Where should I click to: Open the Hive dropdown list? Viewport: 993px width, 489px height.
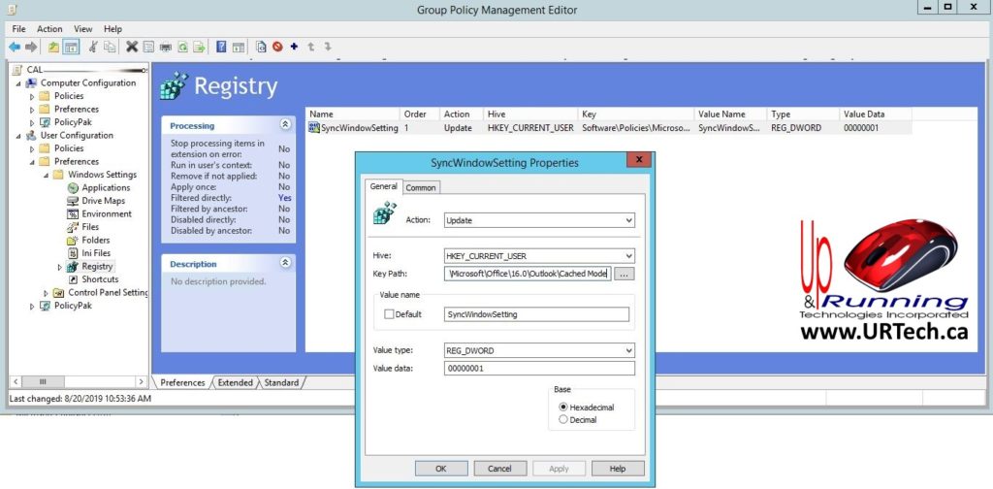(538, 256)
